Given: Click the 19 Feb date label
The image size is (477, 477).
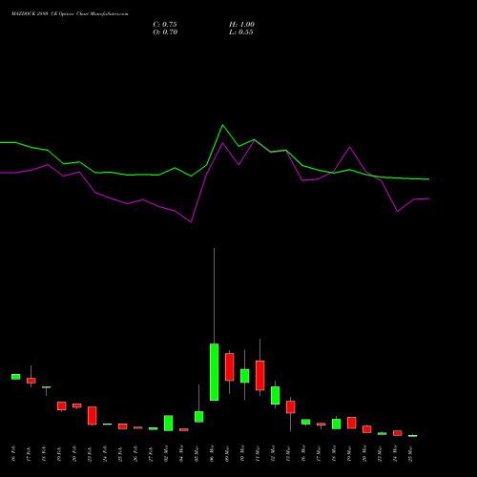Looking at the screenshot, I should click(59, 453).
